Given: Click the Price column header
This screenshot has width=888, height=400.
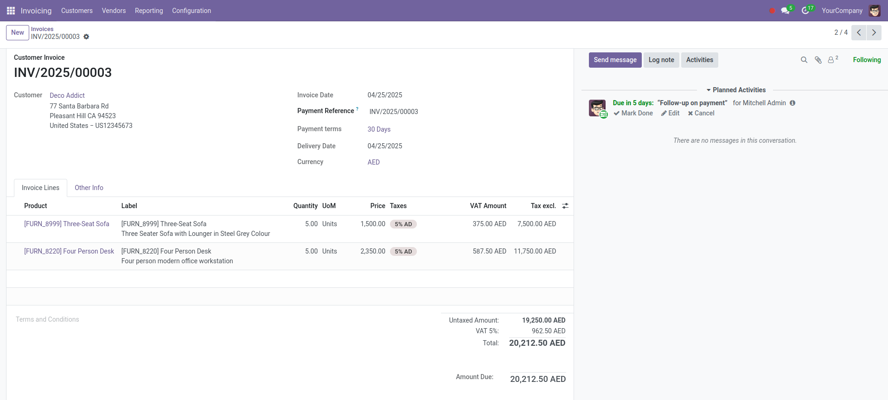Looking at the screenshot, I should 378,206.
